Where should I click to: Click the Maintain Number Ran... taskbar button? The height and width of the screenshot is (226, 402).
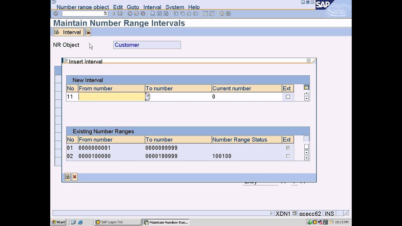[x=166, y=222]
